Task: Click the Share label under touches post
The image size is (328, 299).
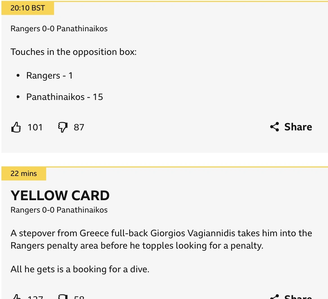Action: coord(298,127)
